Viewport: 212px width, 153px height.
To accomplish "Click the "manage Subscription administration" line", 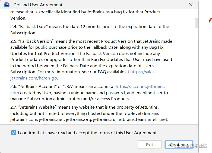I will 70,99.
